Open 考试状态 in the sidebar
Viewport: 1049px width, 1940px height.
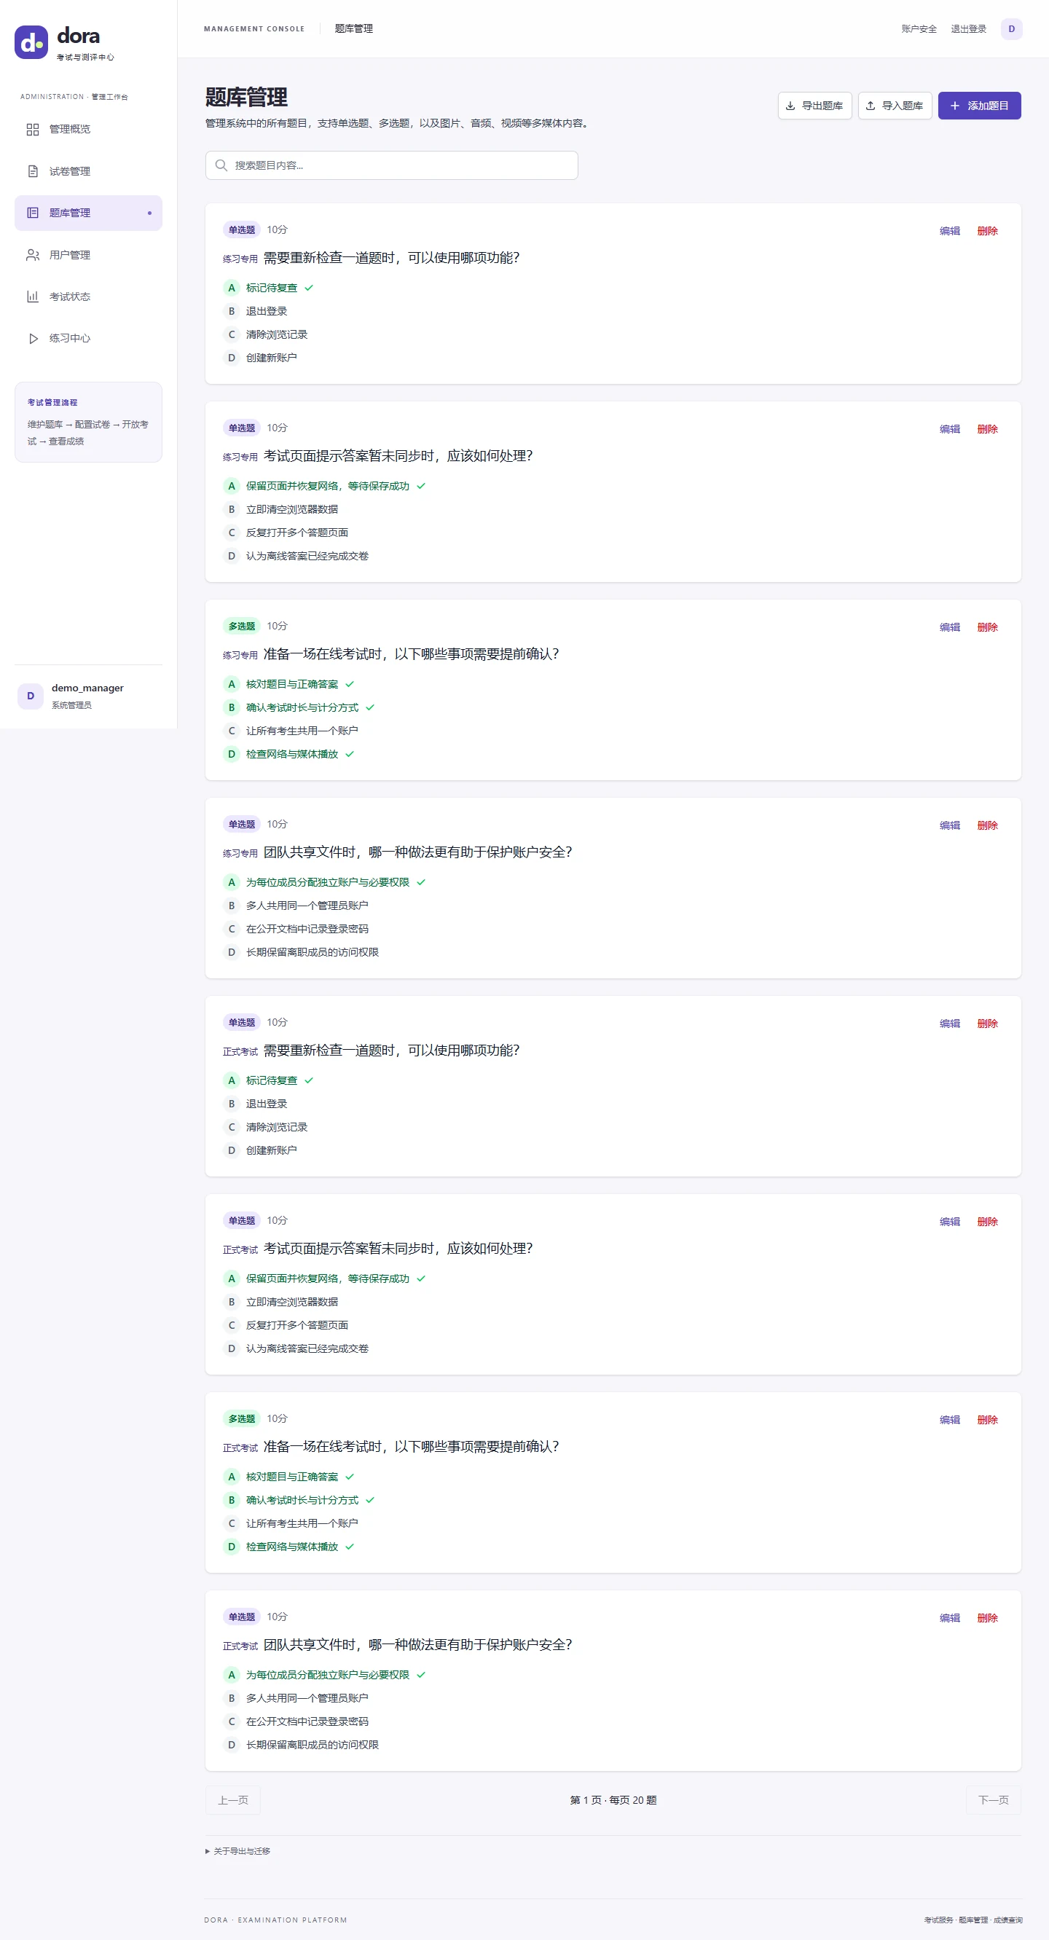[x=88, y=297]
